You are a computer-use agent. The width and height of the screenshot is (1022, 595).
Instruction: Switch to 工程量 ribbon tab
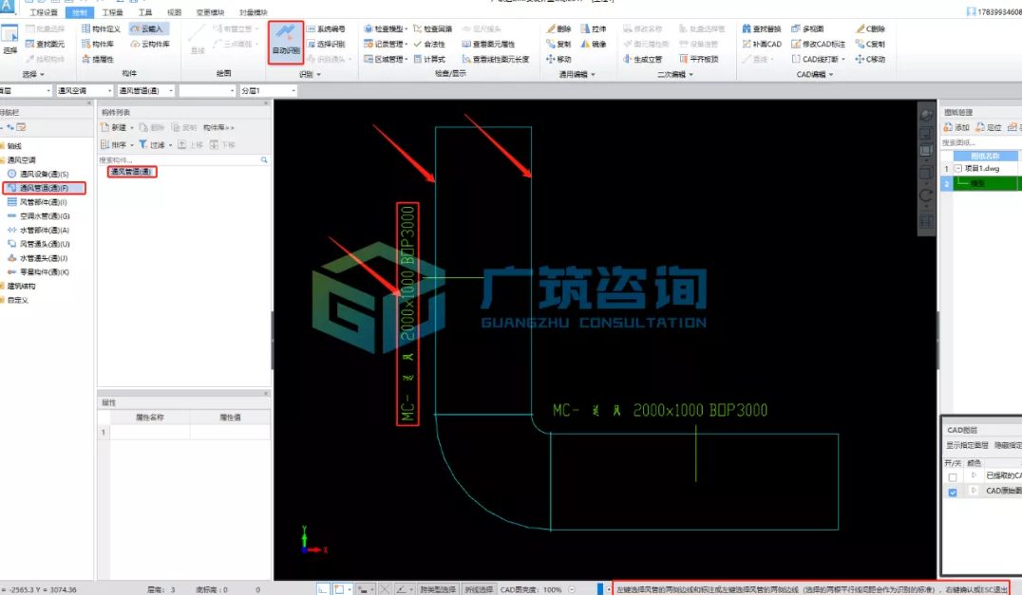click(112, 12)
